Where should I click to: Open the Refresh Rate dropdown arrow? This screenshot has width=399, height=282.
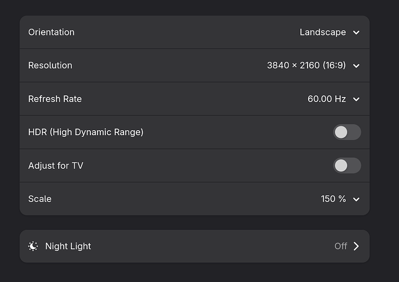coord(356,99)
